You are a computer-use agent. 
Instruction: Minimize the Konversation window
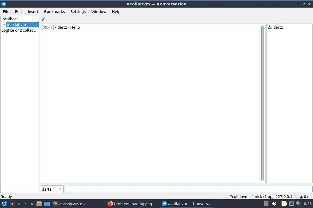coord(298,4)
